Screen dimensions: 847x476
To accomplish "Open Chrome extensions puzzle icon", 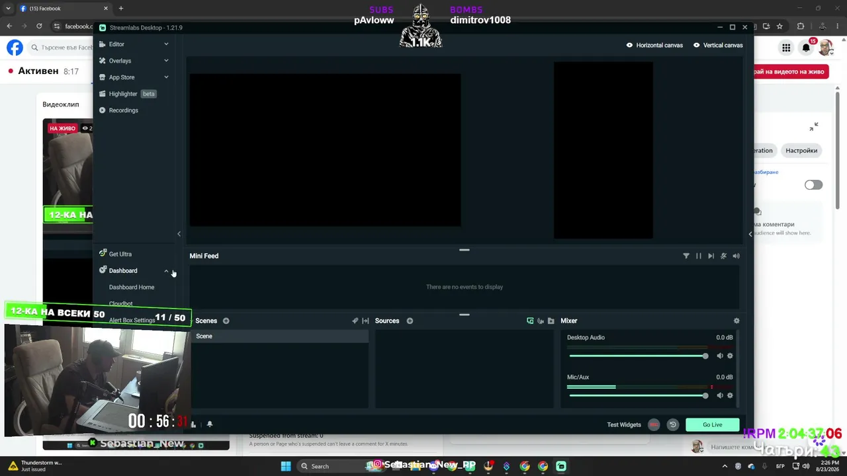I will tap(801, 26).
